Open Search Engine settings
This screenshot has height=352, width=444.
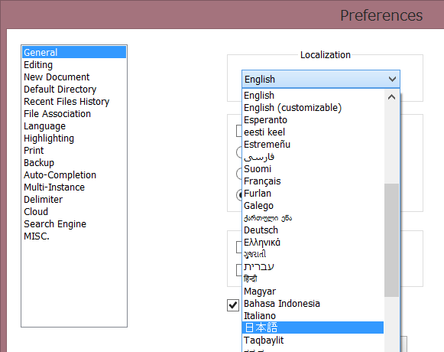74,223
